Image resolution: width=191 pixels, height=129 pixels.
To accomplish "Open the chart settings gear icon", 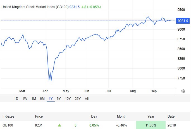I will pyautogui.click(x=183, y=91).
